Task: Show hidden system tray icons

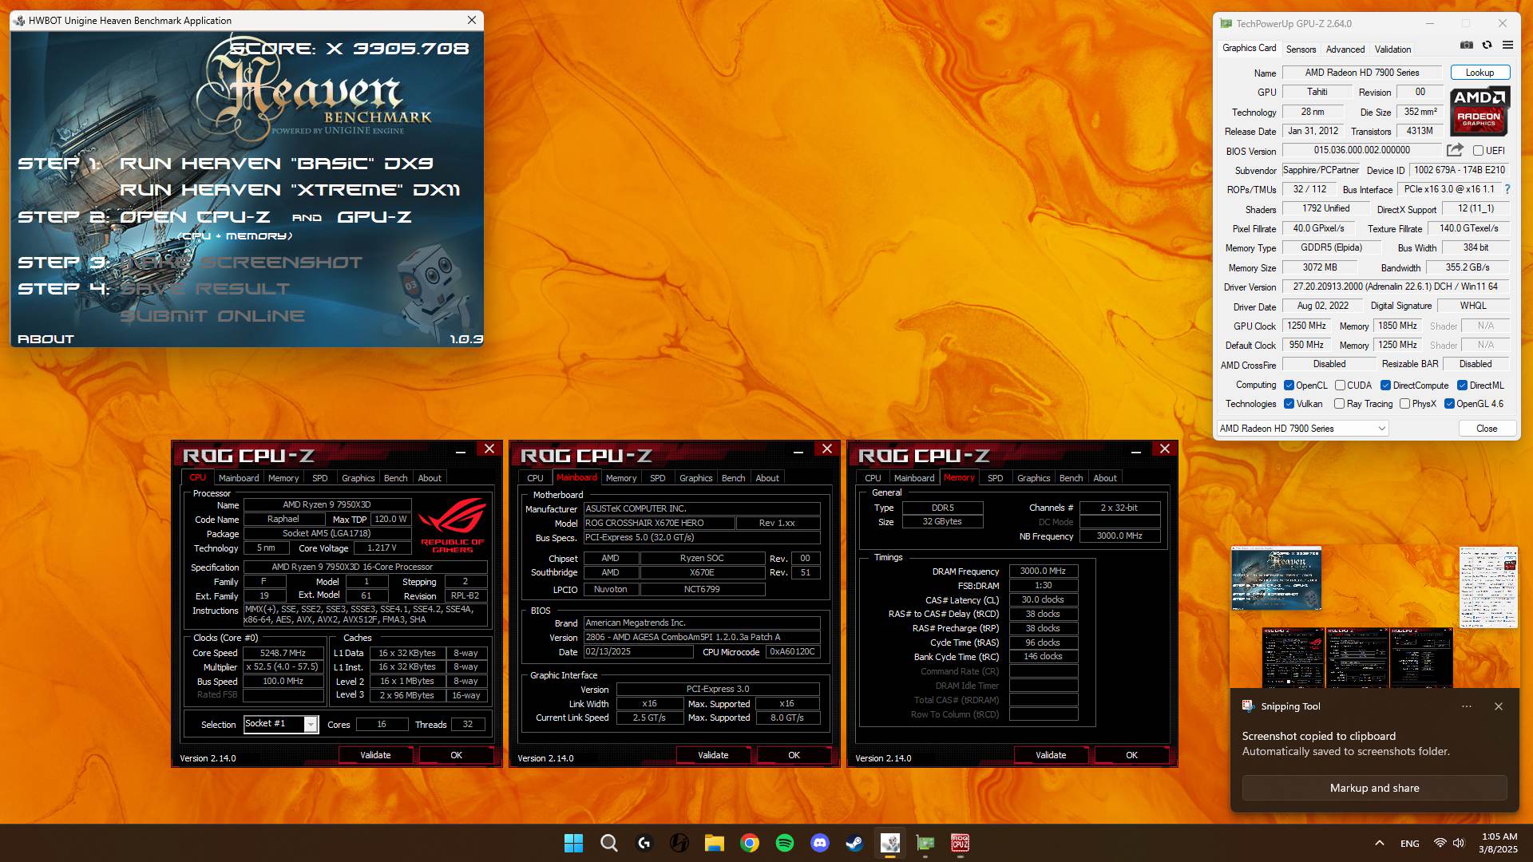Action: [1379, 843]
